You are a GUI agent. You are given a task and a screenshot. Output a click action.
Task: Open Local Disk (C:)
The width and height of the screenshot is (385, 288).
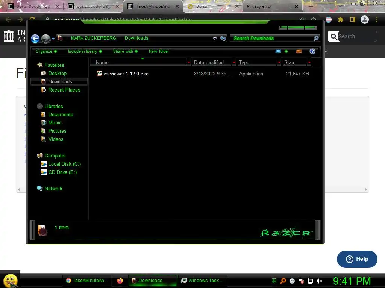pyautogui.click(x=65, y=164)
